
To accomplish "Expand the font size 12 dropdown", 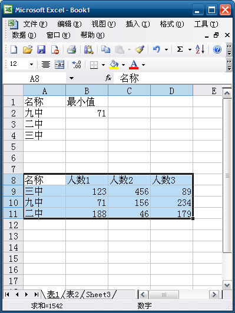I will coord(31,65).
